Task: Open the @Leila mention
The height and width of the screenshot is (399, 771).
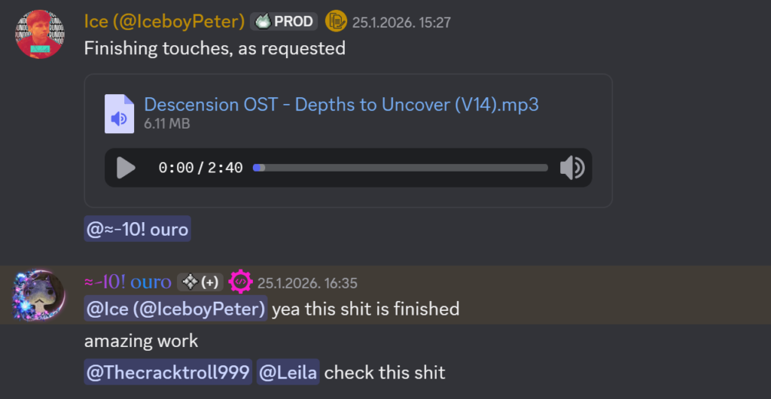Action: pyautogui.click(x=288, y=372)
